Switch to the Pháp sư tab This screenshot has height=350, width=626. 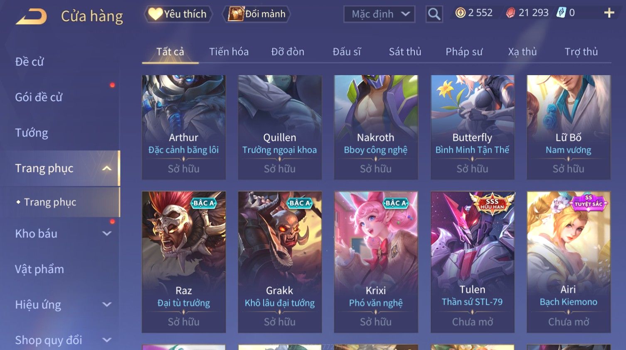click(x=464, y=51)
